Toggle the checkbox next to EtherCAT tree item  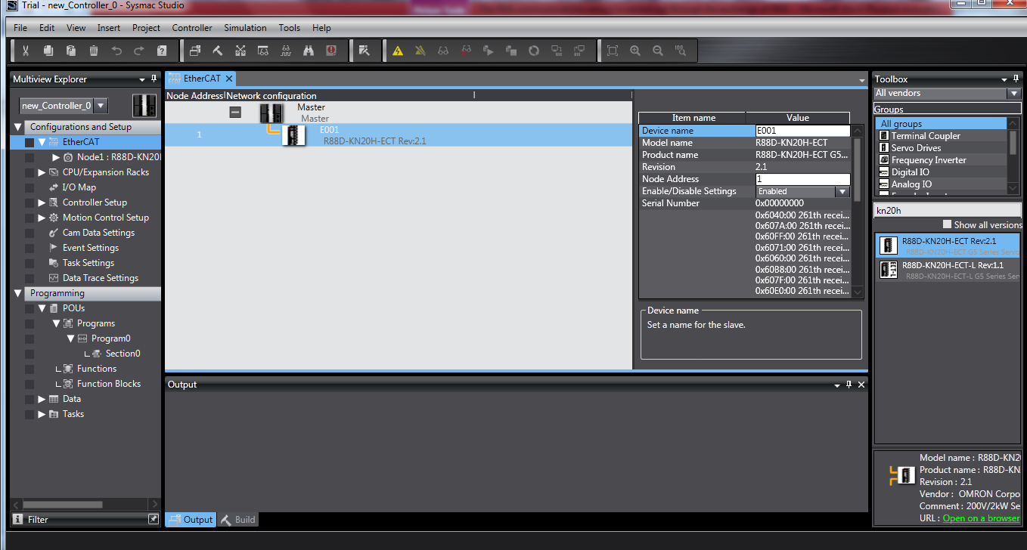click(29, 142)
